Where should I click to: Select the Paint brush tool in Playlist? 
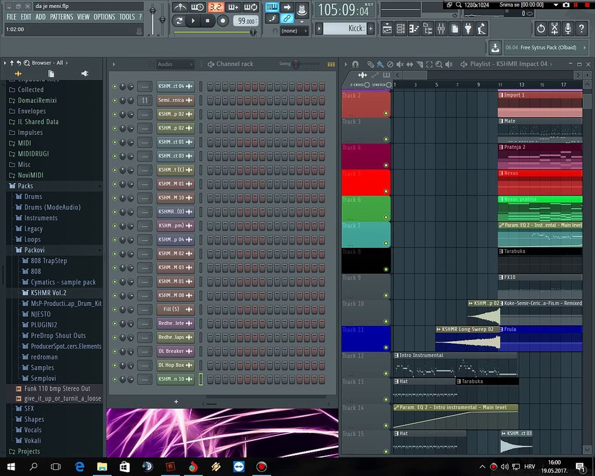(380, 64)
